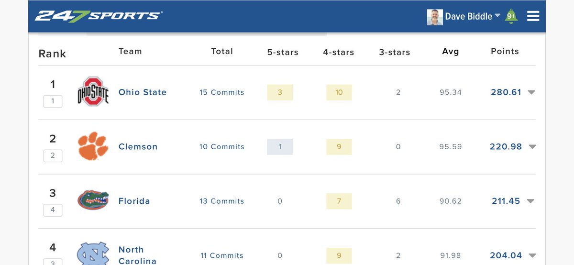Click Clemson's highlighted 4-stars count 9
This screenshot has width=574, height=265.
339,147
